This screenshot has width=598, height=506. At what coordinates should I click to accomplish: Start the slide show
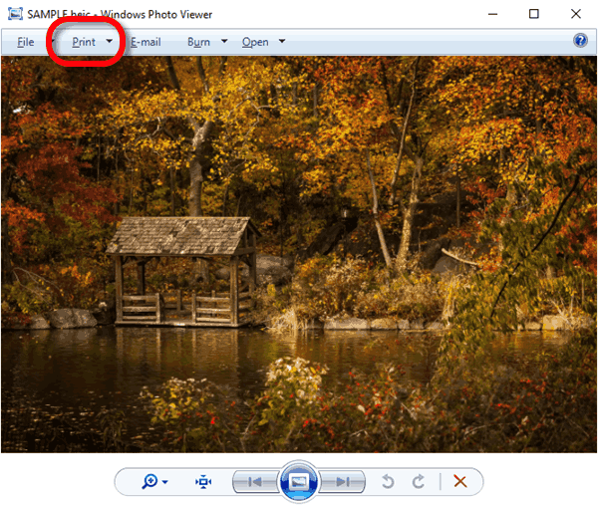click(299, 482)
